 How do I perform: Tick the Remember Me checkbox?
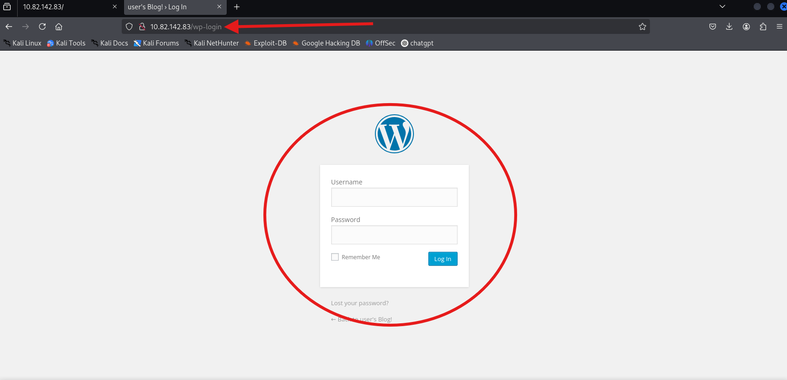tap(335, 257)
